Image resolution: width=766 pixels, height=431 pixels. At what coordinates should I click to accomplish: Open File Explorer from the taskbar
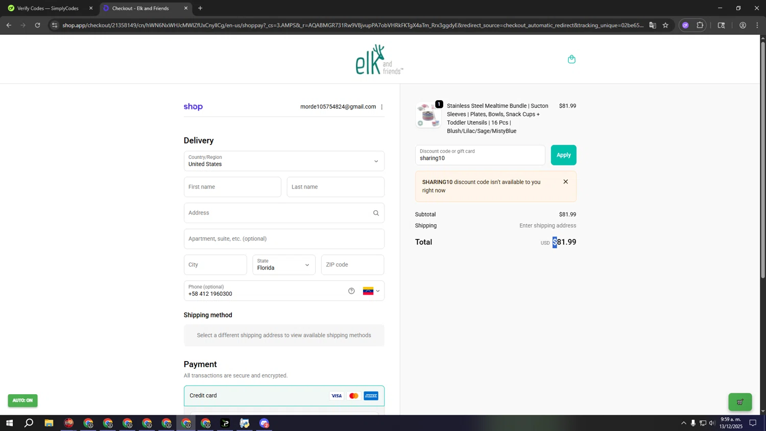pyautogui.click(x=49, y=423)
